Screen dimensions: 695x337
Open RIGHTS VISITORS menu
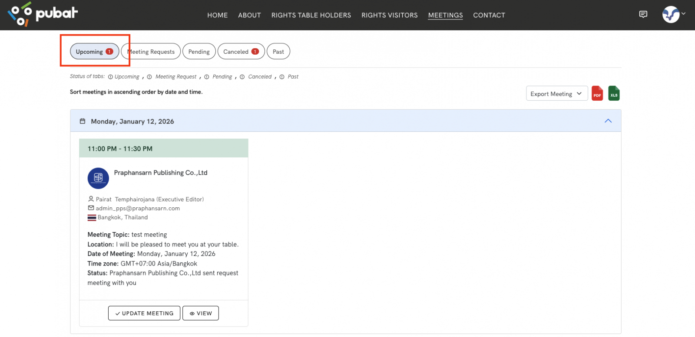tap(390, 15)
